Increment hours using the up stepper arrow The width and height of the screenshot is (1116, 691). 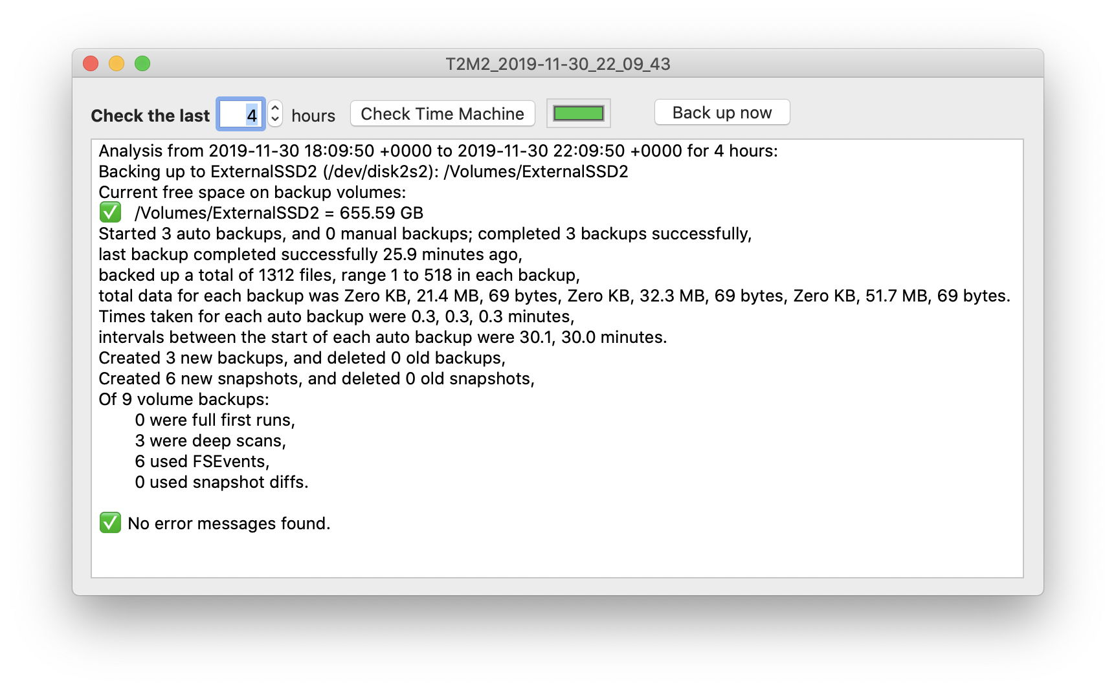pos(274,107)
